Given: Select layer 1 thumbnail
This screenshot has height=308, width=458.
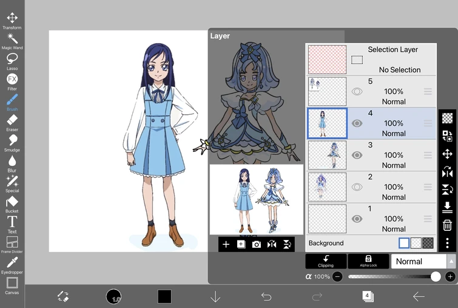Looking at the screenshot, I should (x=327, y=219).
